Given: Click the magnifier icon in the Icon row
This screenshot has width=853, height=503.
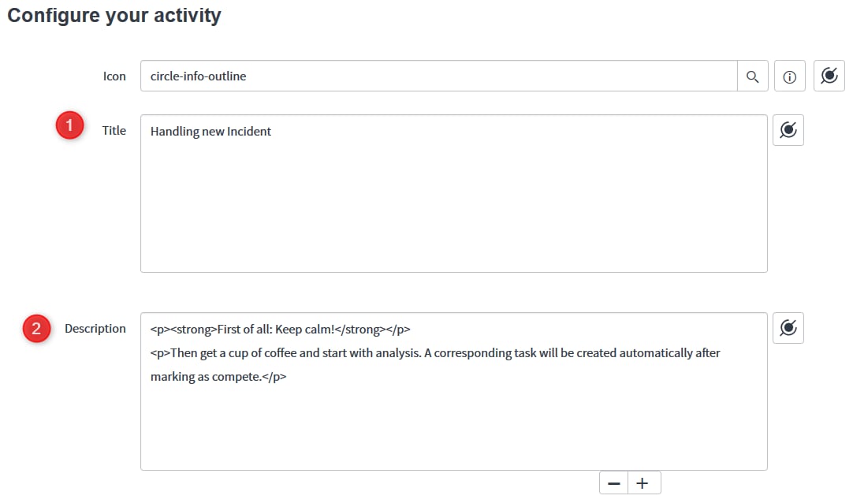Looking at the screenshot, I should point(752,76).
